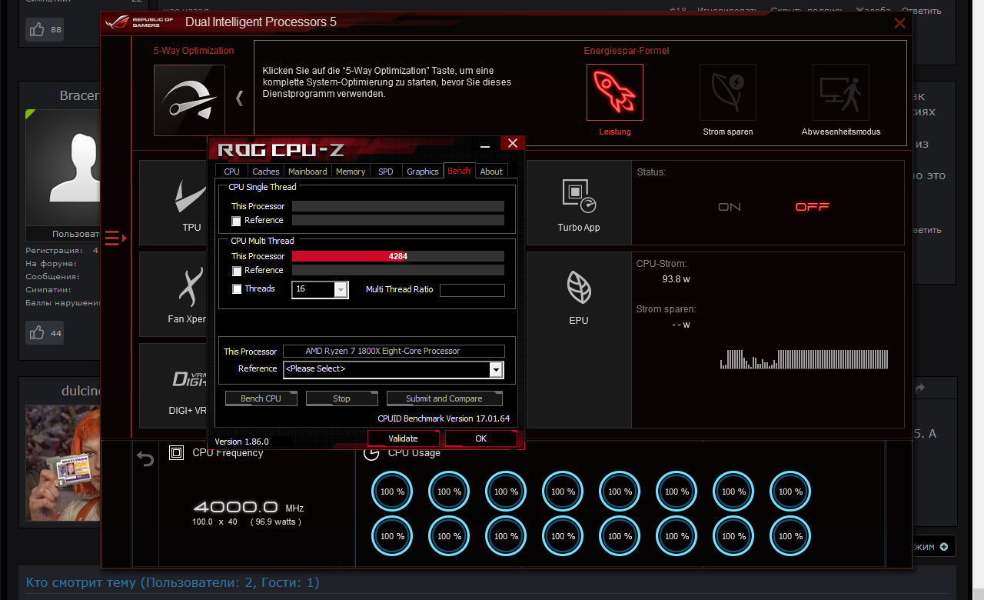Close the Dual Intelligent Processors window
The height and width of the screenshot is (600, 984).
(x=899, y=23)
